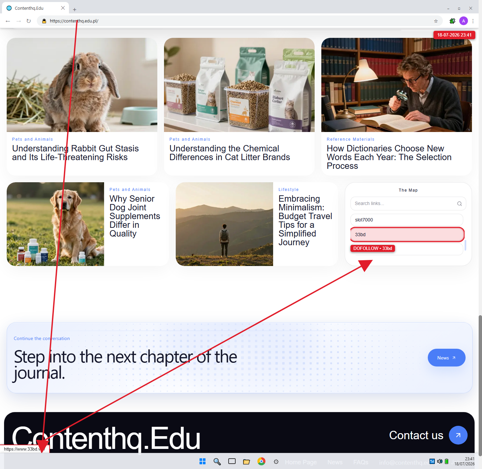Reload the page with refresh icon
482x469 pixels.
pos(29,21)
